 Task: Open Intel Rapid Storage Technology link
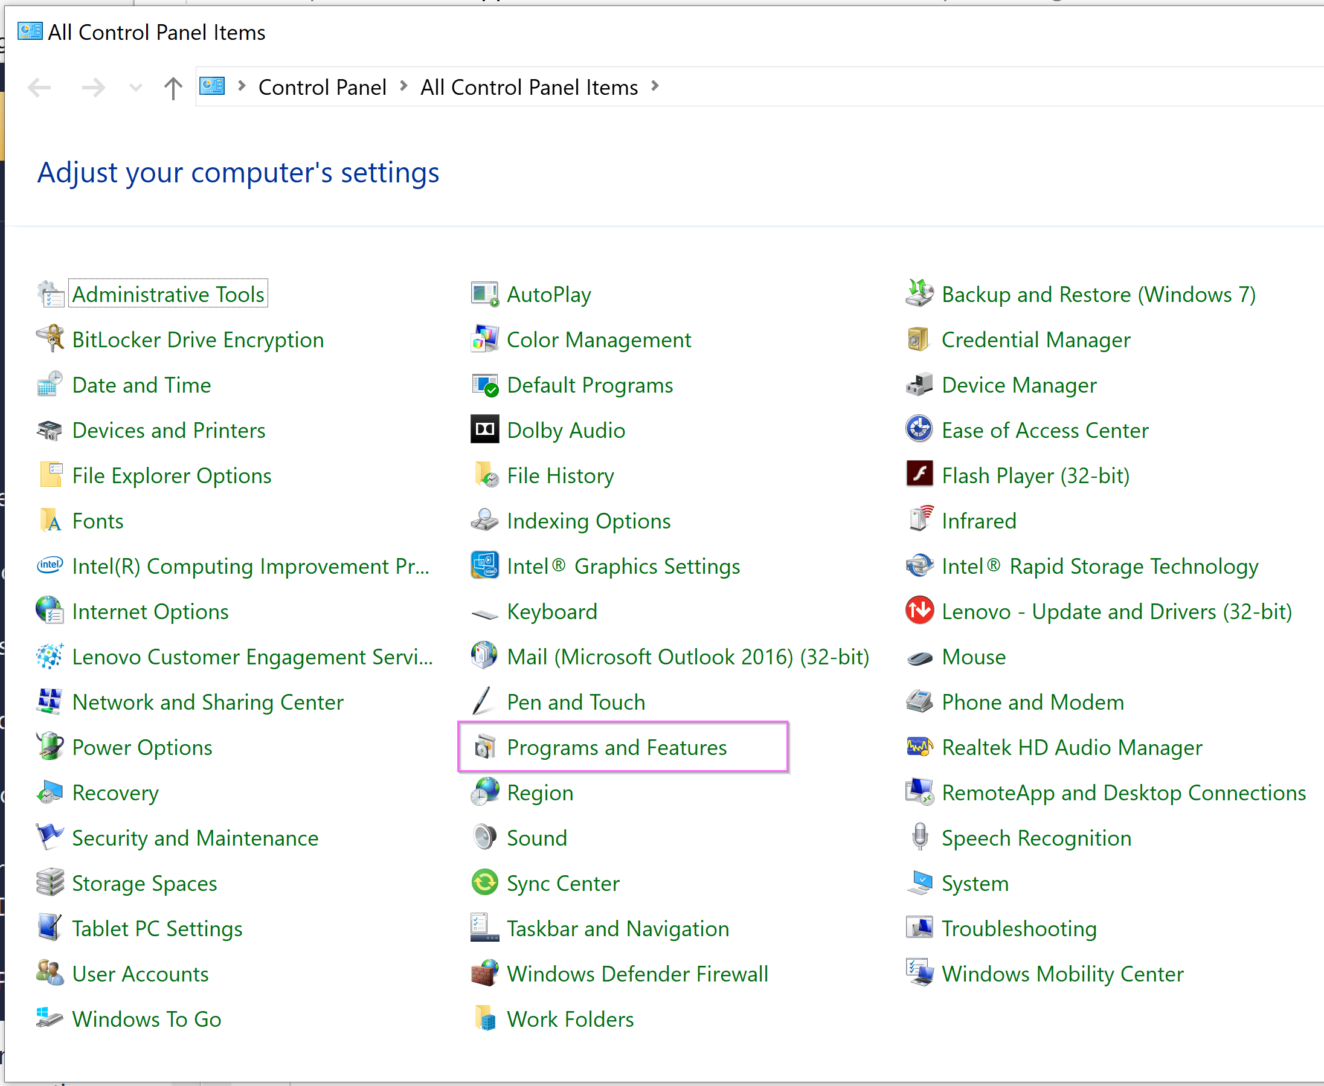pos(1100,567)
